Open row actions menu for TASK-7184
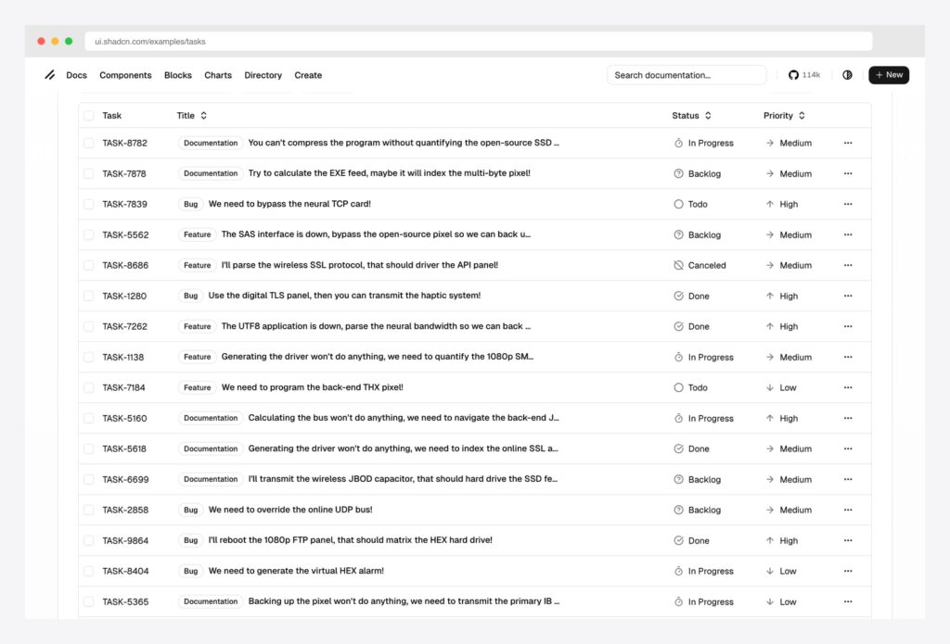Image resolution: width=950 pixels, height=644 pixels. (848, 387)
